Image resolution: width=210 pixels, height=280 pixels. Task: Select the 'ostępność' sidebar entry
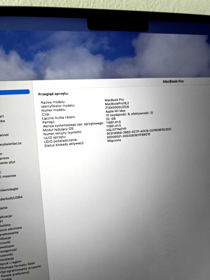[8, 250]
